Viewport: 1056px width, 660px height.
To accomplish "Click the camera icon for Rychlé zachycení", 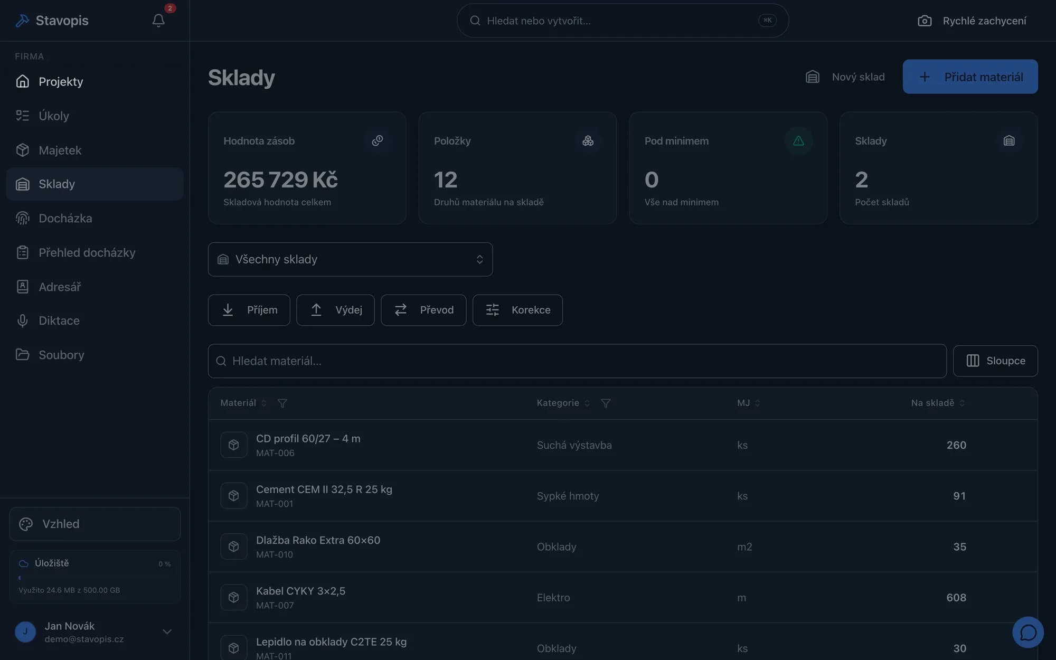I will coord(925,21).
